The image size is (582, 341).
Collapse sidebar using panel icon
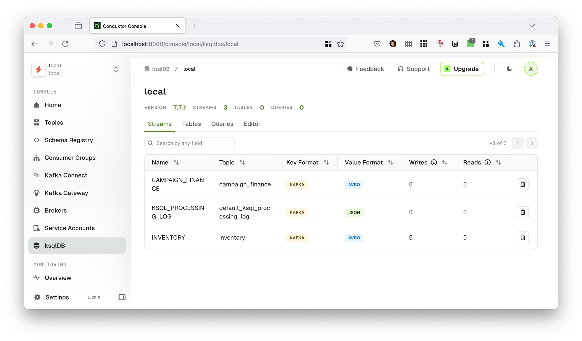[x=122, y=297]
